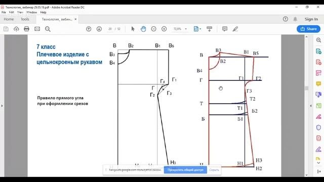
Task: Close the Технология document tab
Action: [75, 19]
